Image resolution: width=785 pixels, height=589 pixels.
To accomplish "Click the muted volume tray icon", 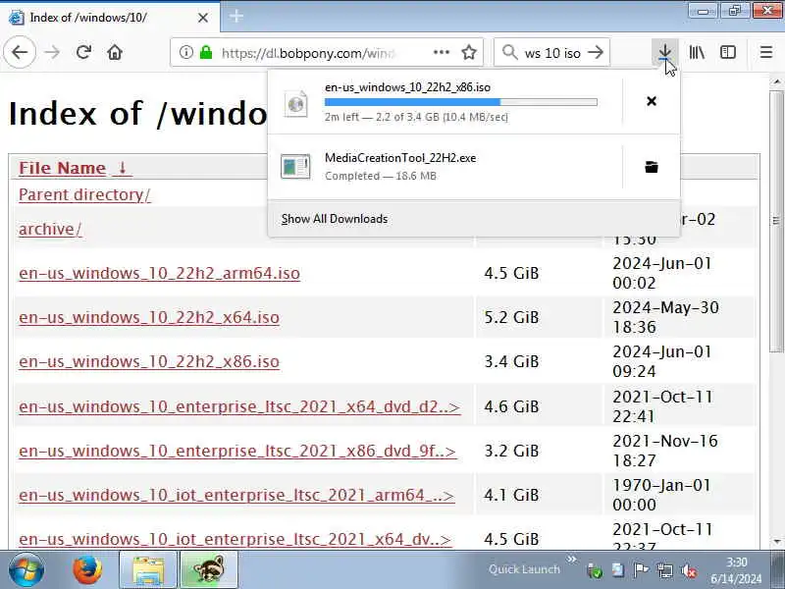I will click(x=689, y=570).
